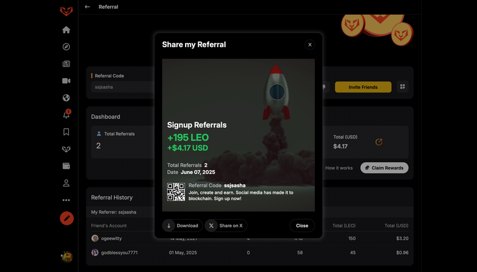Click the Download button in dialog
Screen dimensions: 477x272
coord(182,226)
